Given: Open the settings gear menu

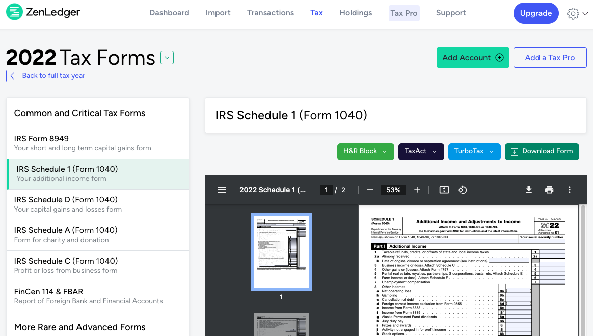Looking at the screenshot, I should click(573, 14).
